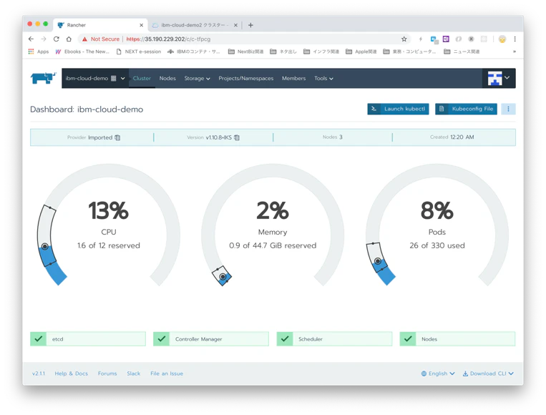The width and height of the screenshot is (546, 415).
Task: Expand the Tools menu
Action: point(323,78)
